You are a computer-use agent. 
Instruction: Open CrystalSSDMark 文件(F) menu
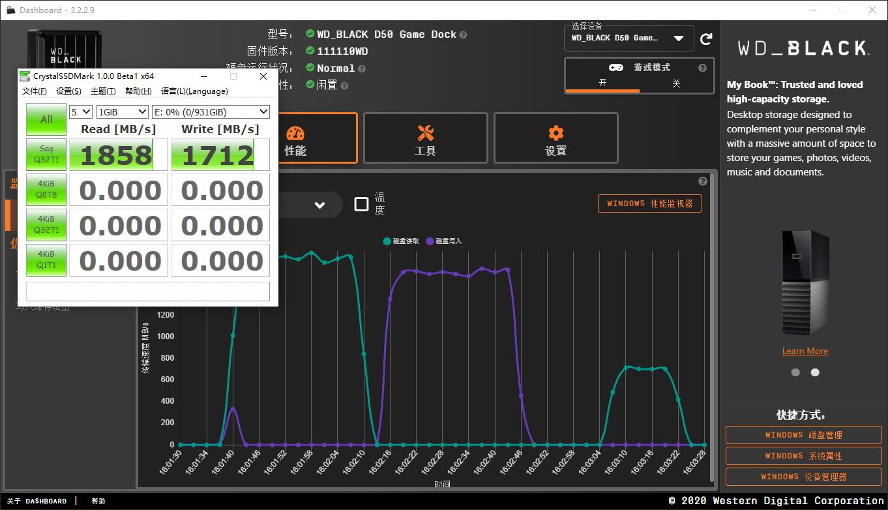35,91
